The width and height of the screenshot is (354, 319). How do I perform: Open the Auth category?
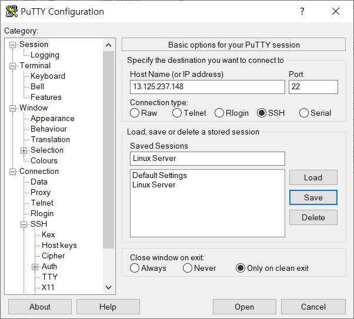tap(49, 267)
